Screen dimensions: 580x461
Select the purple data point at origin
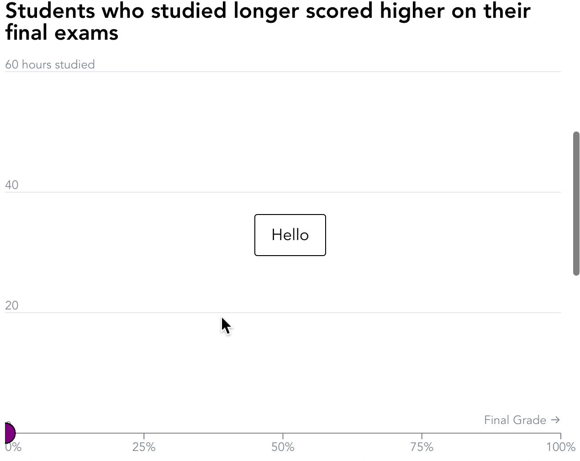click(x=10, y=433)
